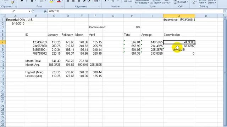Select the Format Painter brush icon
Image resolution: width=227 pixels, height=127 pixels.
point(13,2)
